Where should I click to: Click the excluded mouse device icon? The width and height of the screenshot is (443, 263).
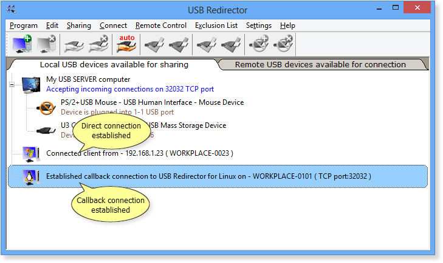[x=46, y=108]
